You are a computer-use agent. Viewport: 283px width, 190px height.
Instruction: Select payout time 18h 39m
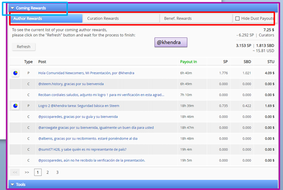tap(187, 106)
